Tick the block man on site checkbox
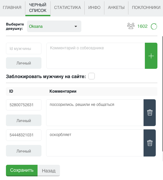 (x=92, y=76)
